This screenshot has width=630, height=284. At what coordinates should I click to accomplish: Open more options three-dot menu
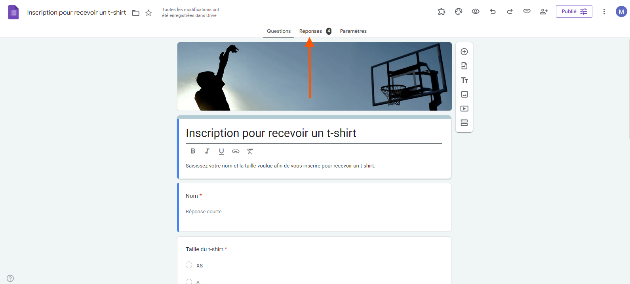[604, 11]
